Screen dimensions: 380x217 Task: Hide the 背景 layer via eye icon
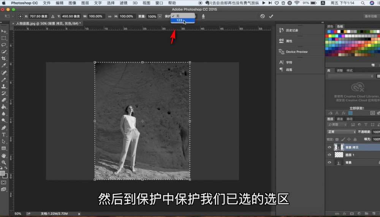point(329,163)
